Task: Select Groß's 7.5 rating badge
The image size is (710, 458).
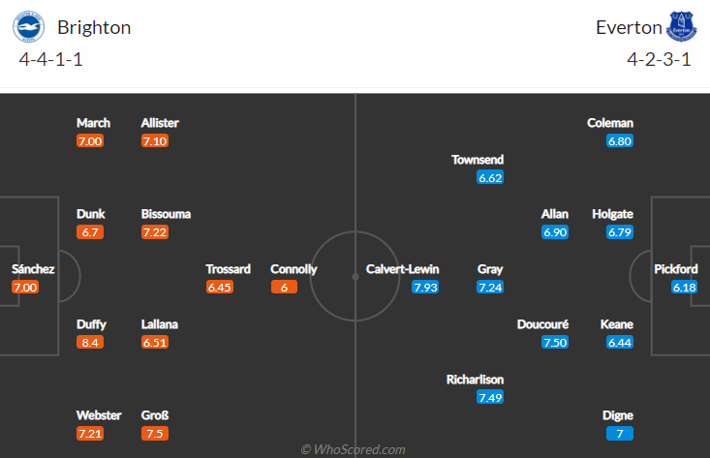Action: click(151, 434)
